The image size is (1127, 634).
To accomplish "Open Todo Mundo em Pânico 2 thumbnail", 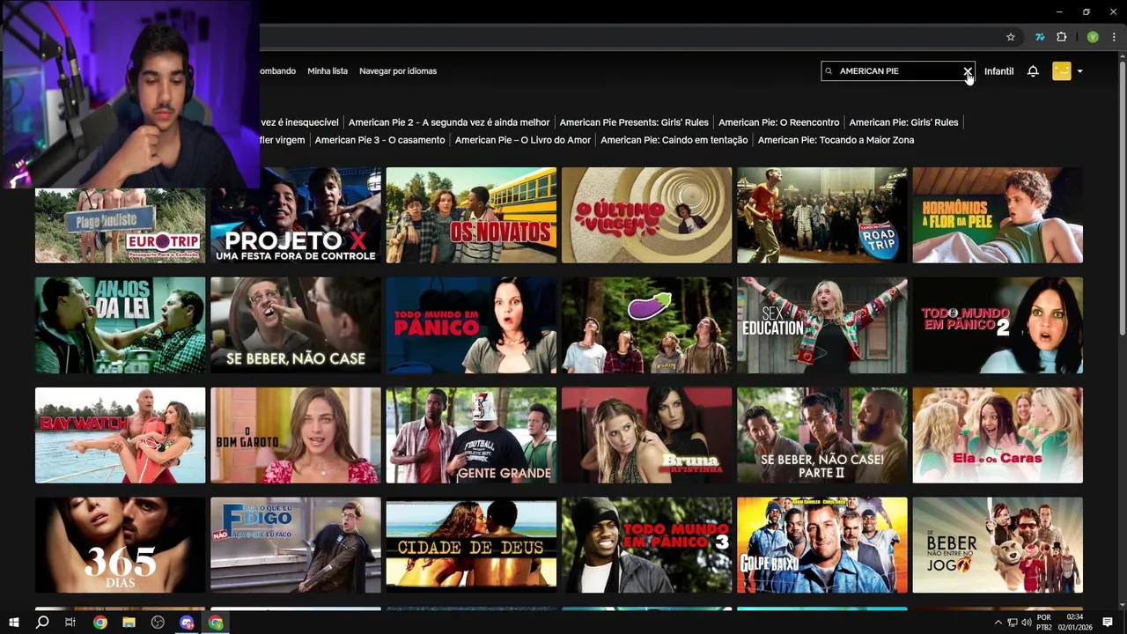I will coord(998,325).
